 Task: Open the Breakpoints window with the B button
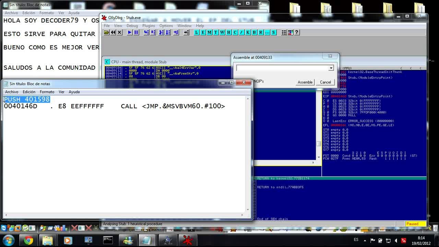coord(254,32)
